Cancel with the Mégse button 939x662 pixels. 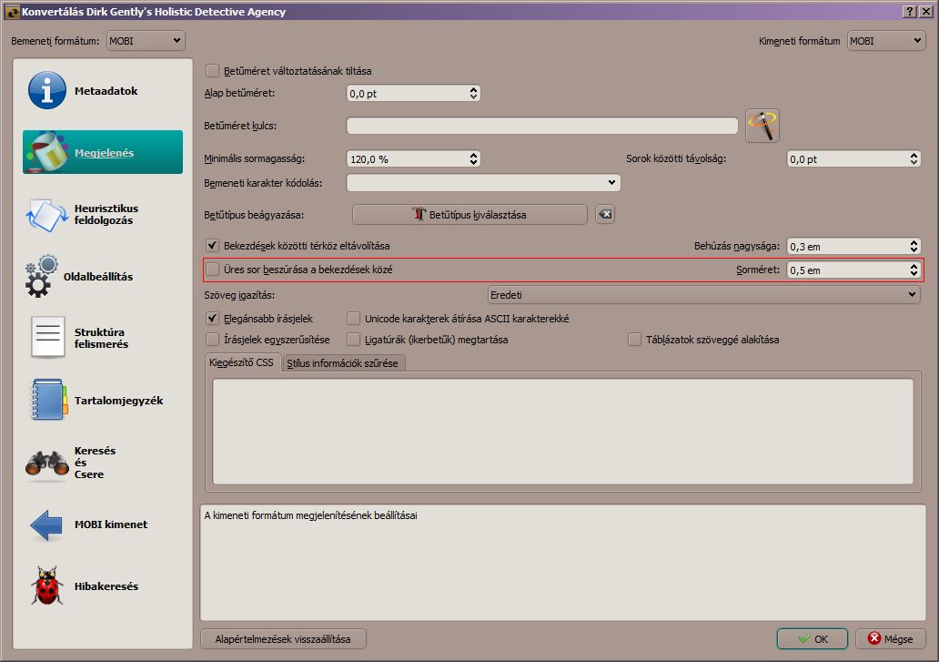click(x=891, y=639)
